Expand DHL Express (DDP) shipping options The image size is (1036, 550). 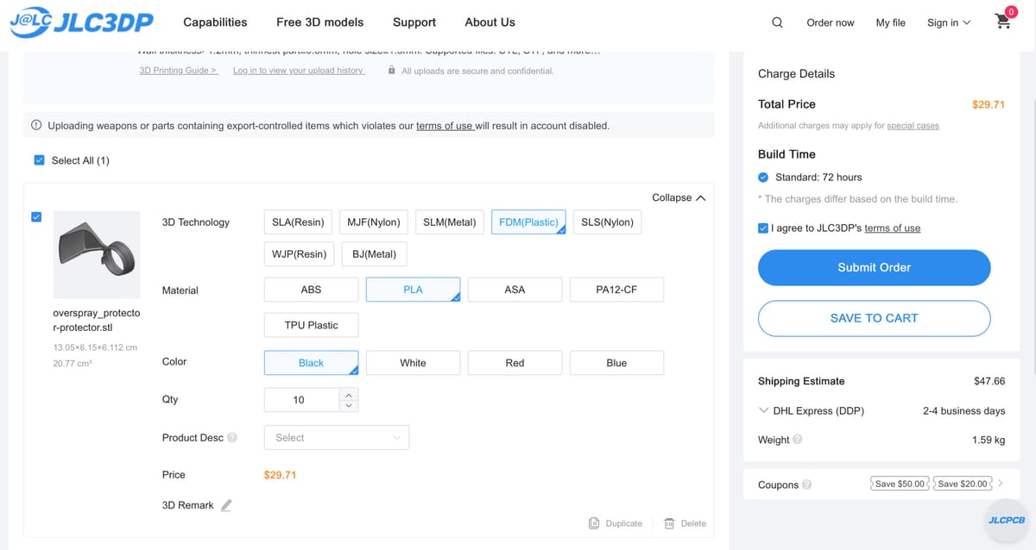tap(763, 410)
